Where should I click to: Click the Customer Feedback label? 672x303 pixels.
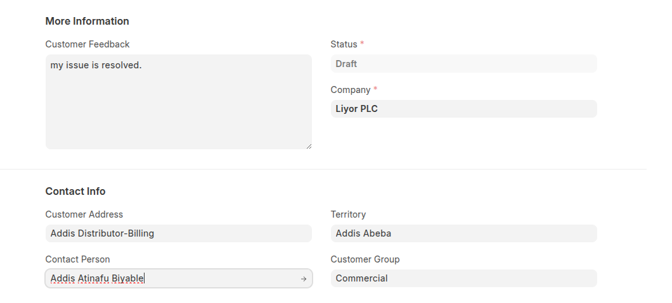click(x=87, y=44)
